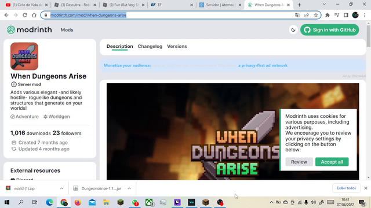Open the Mods menu item
Screen dimensions: 371x208
point(67,30)
